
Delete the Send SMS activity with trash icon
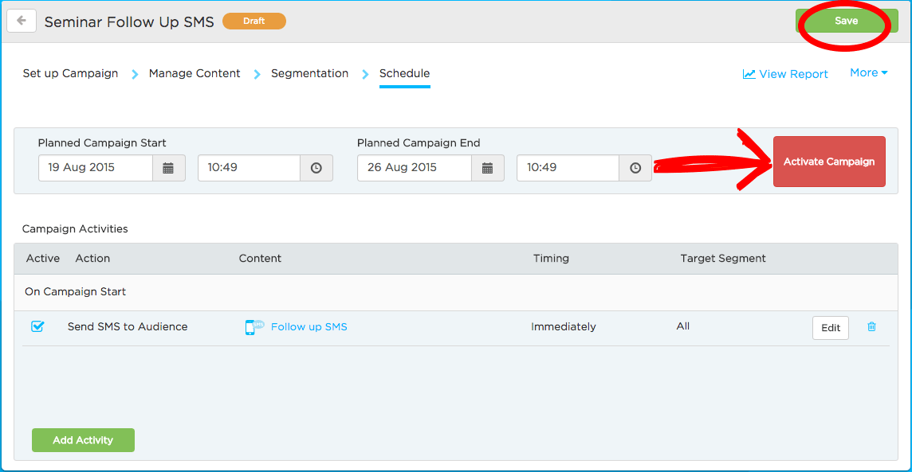(x=871, y=326)
